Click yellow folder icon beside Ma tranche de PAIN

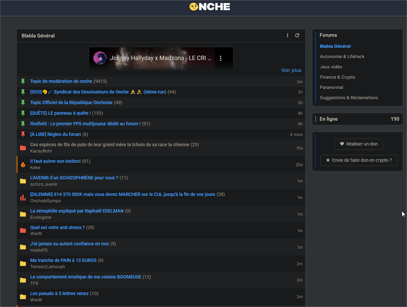(x=23, y=264)
